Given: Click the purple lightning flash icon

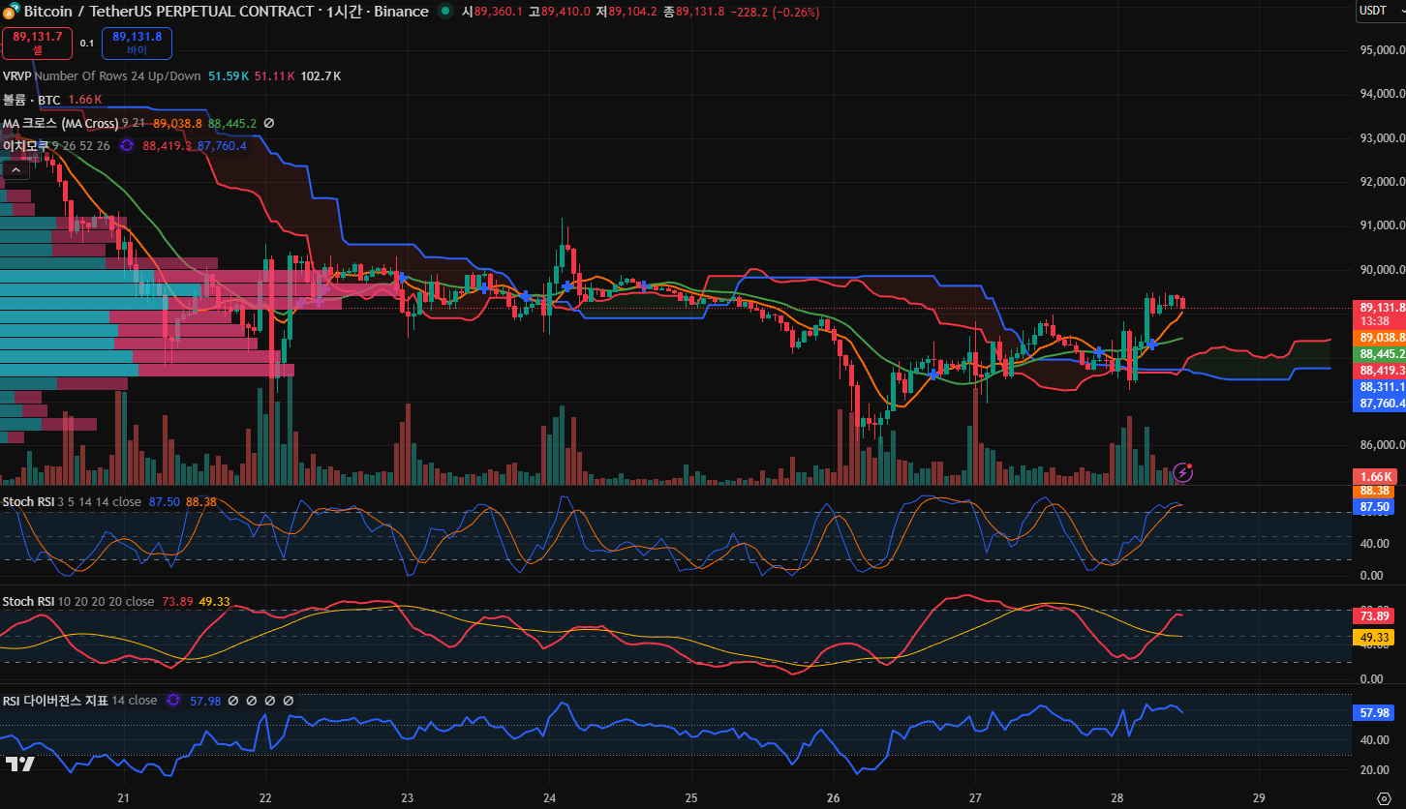Looking at the screenshot, I should [x=1182, y=472].
